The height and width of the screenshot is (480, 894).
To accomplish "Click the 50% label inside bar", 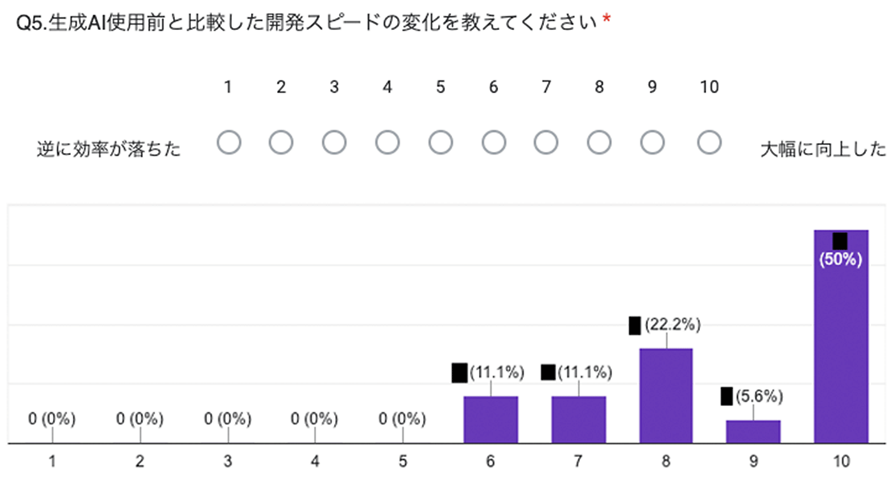I will coord(840,260).
